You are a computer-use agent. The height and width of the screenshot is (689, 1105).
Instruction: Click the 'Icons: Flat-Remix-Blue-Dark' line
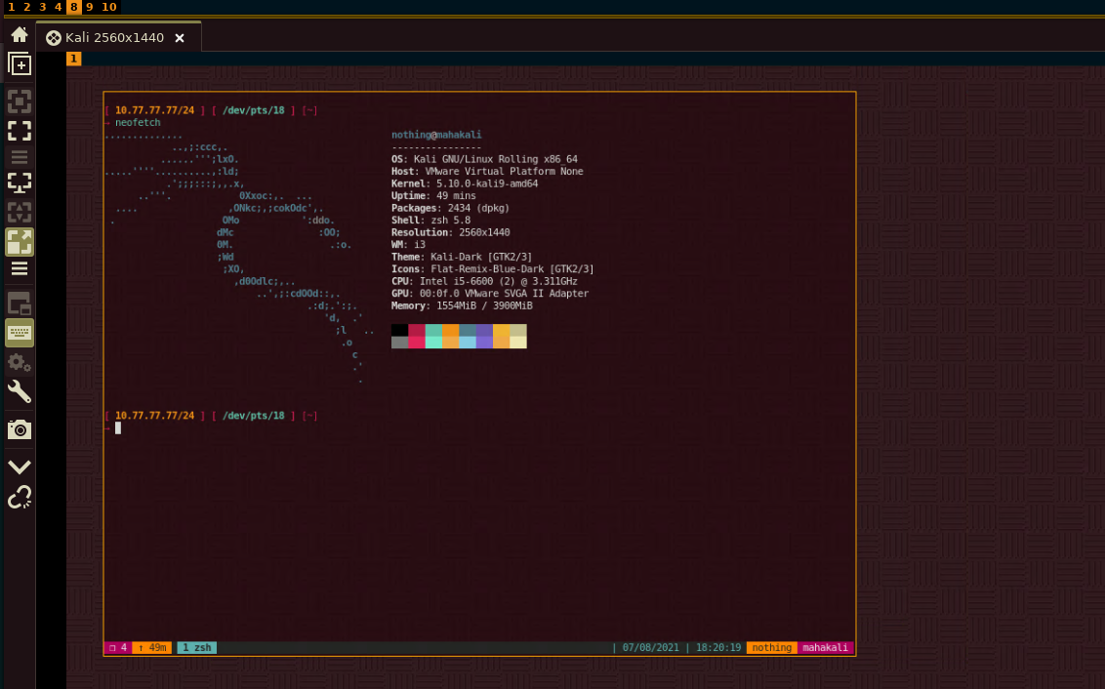[x=493, y=269]
